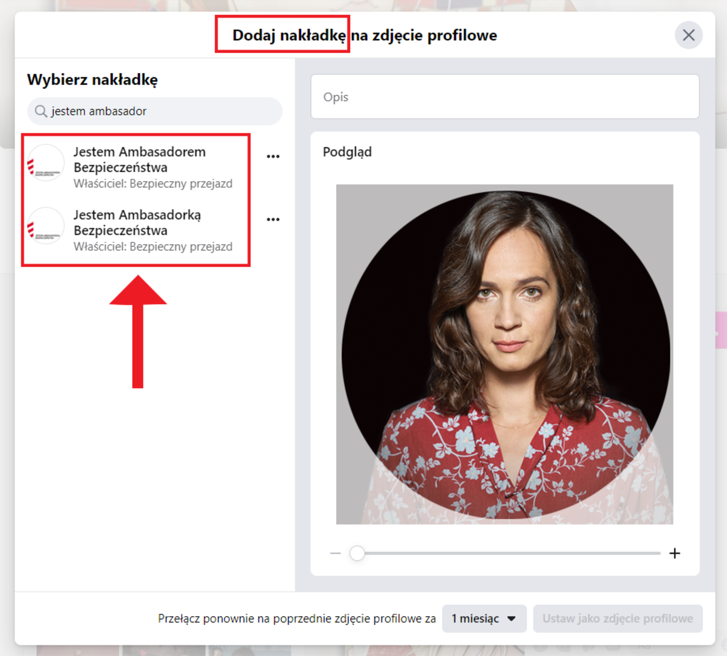The width and height of the screenshot is (727, 656).
Task: Close the profile frame dialog
Action: click(x=688, y=35)
